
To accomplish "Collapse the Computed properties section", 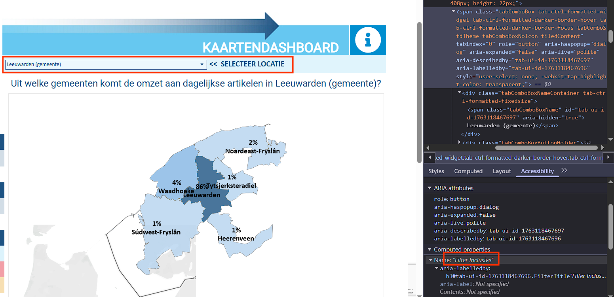I will click(430, 250).
